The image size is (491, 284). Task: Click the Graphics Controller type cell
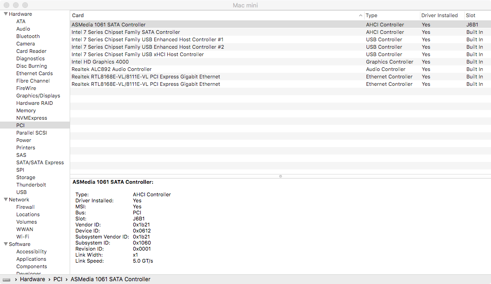390,62
